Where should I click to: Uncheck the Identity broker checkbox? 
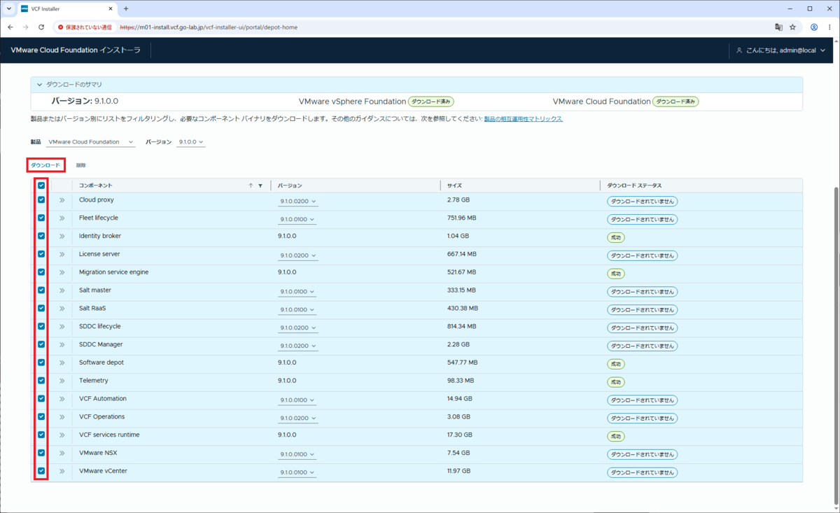(x=41, y=236)
